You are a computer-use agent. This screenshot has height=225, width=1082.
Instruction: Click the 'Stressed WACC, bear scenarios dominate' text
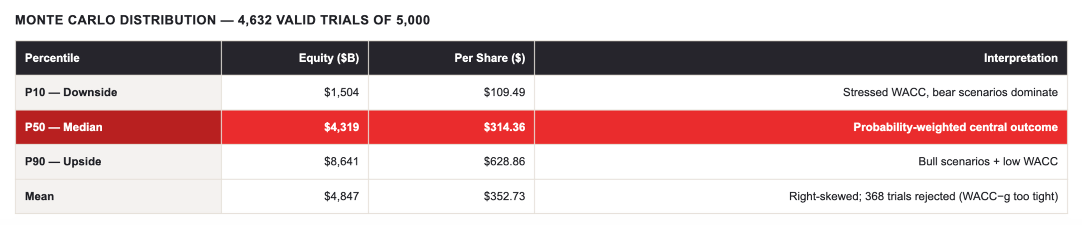pyautogui.click(x=950, y=93)
